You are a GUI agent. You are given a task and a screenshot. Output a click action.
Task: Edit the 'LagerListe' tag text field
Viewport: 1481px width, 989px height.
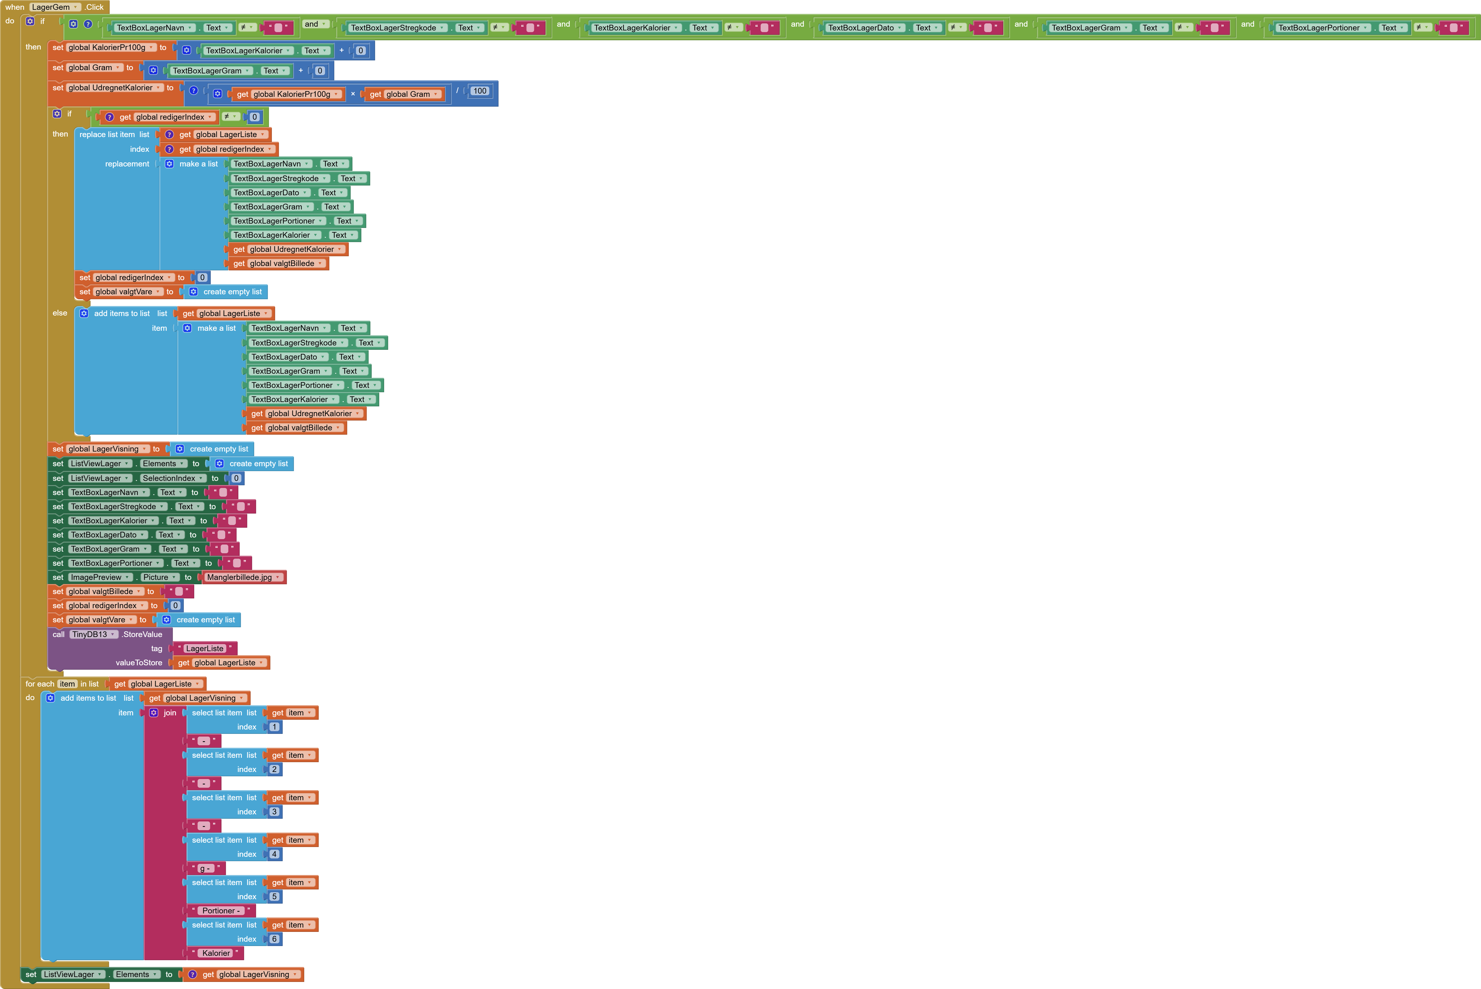point(205,648)
